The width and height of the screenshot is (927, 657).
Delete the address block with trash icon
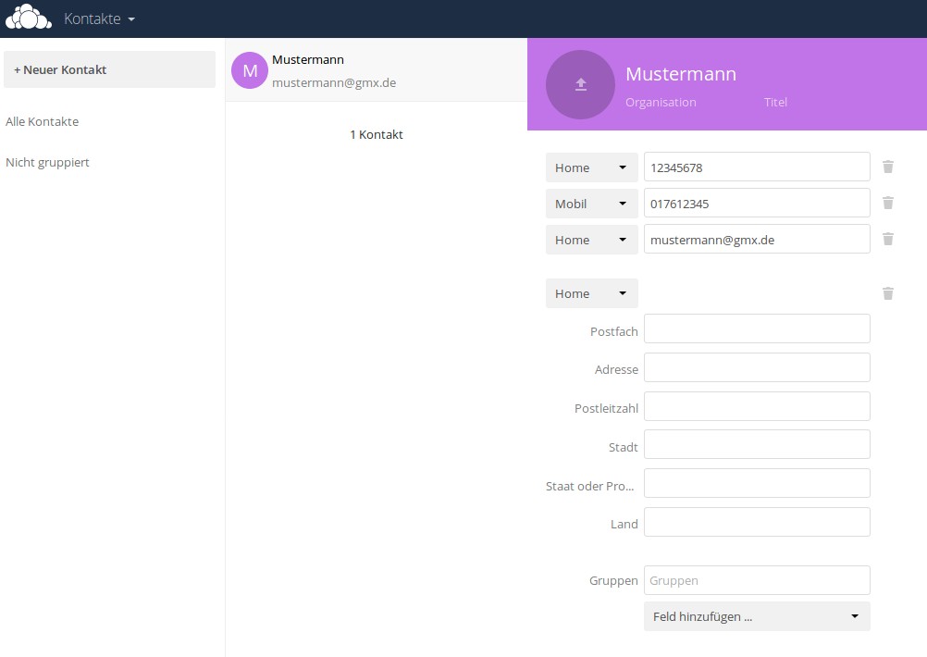pos(888,294)
